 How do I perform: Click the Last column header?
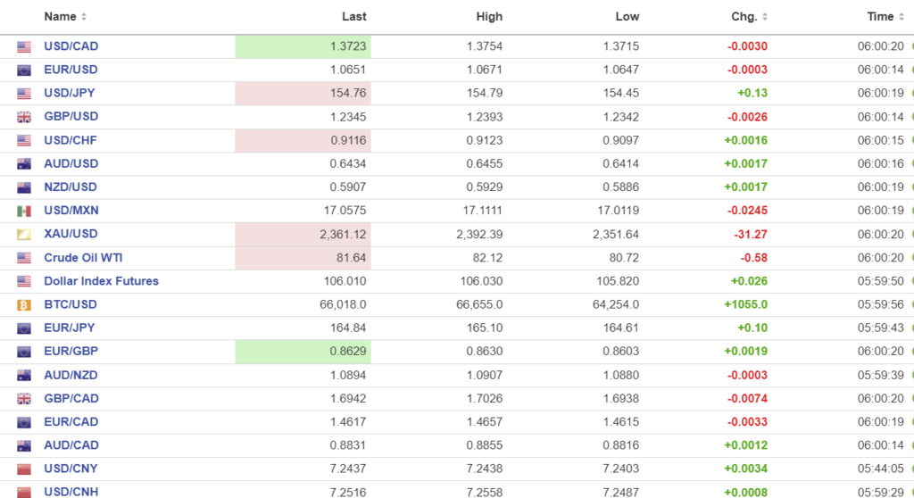(353, 17)
